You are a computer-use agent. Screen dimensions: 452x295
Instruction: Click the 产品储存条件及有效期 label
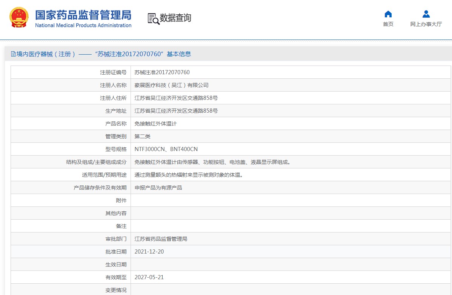100,188
